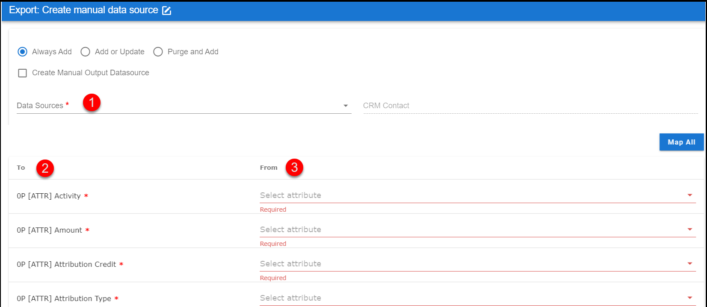The image size is (707, 307).
Task: Click the From column header
Action: coord(269,168)
